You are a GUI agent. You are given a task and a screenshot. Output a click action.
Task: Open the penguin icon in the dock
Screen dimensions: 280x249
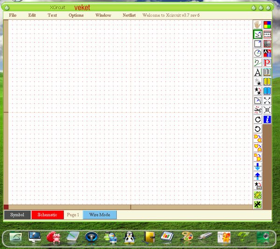point(129,237)
